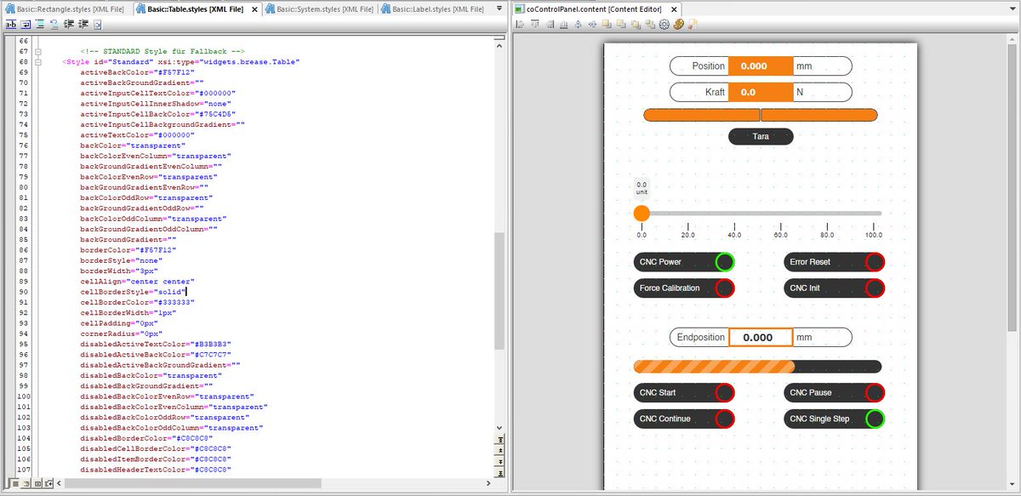1021x496 pixels.
Task: Click the code line cellBorderStyle="solid"
Action: 133,292
